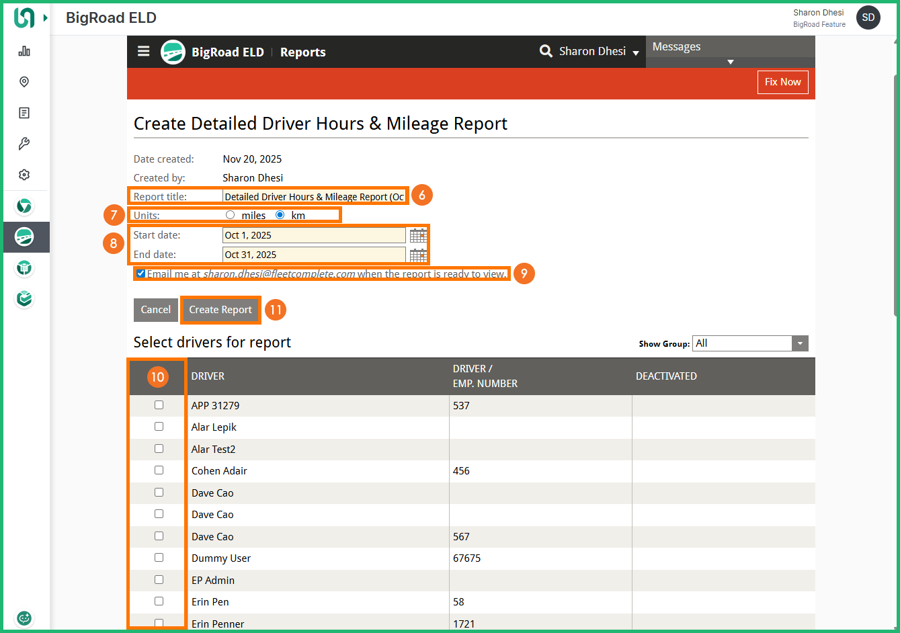Screen dimensions: 900x633
Task: Click the Create Report button
Action: click(x=220, y=310)
